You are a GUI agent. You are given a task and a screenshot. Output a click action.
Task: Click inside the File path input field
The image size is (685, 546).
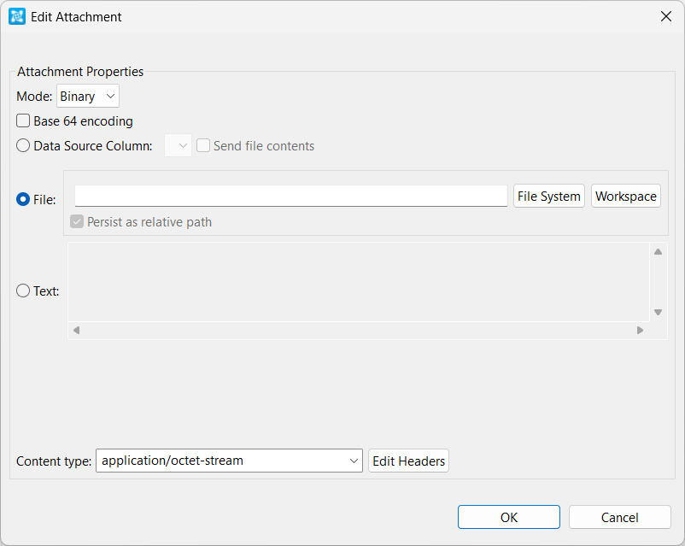(291, 196)
